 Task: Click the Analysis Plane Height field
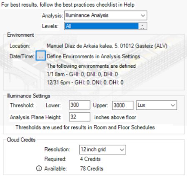[80, 117]
